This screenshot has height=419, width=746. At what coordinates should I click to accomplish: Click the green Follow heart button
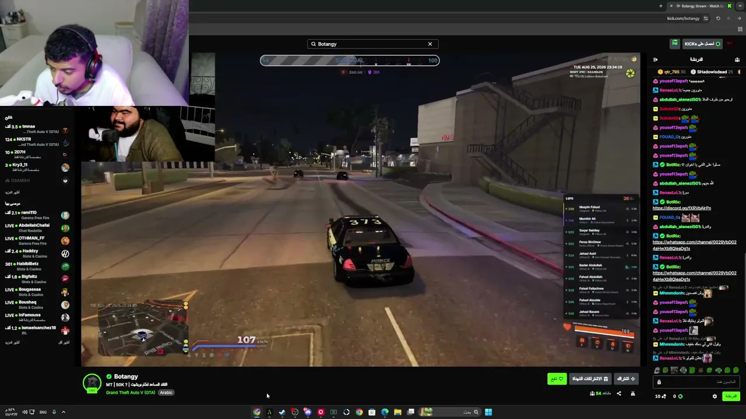tap(557, 379)
